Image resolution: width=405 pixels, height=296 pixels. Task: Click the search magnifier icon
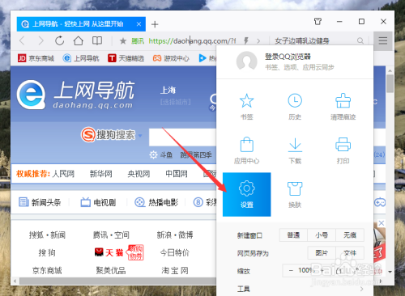[x=360, y=41]
